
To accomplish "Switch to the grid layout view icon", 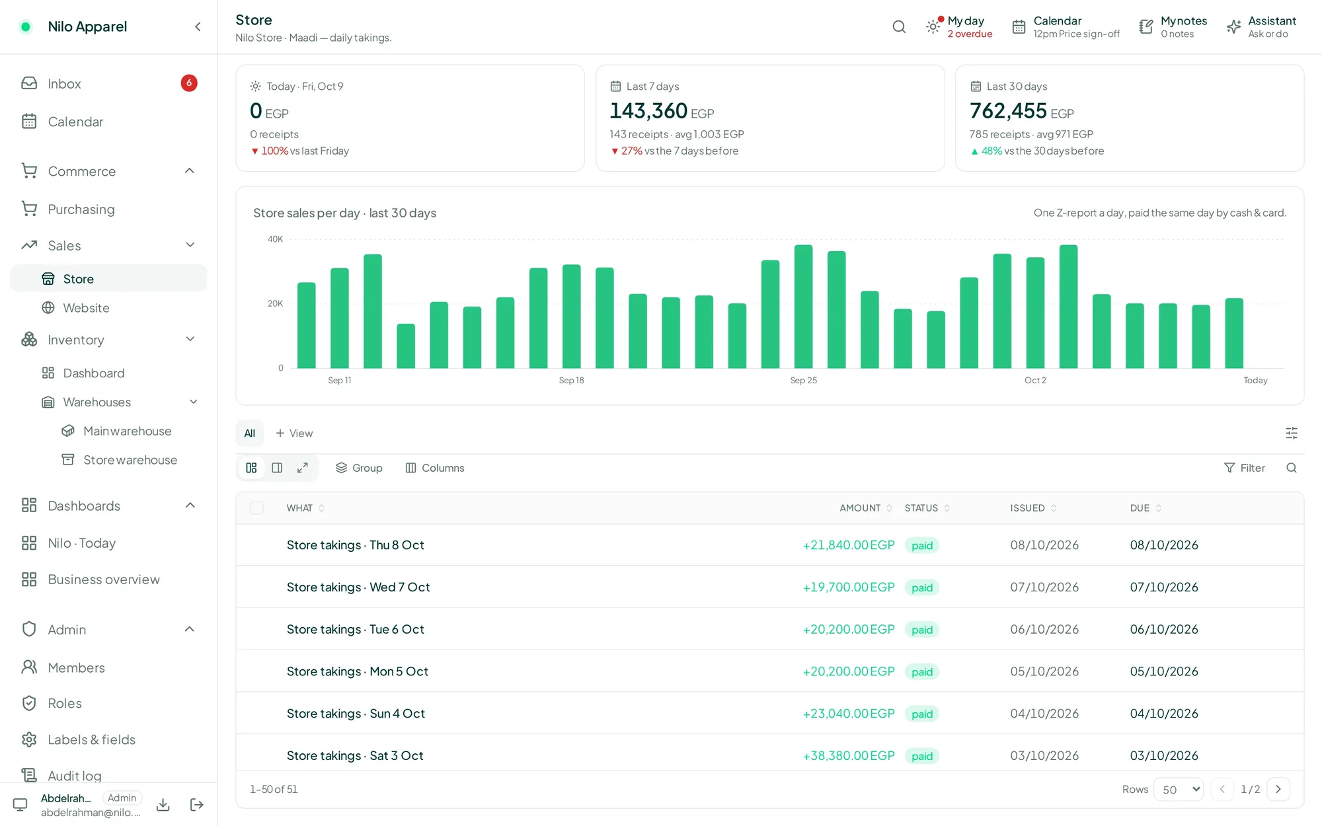I will pos(251,468).
